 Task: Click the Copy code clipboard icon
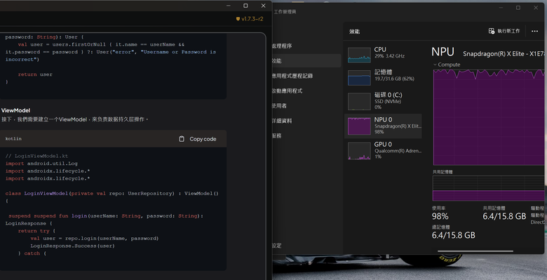click(x=182, y=139)
